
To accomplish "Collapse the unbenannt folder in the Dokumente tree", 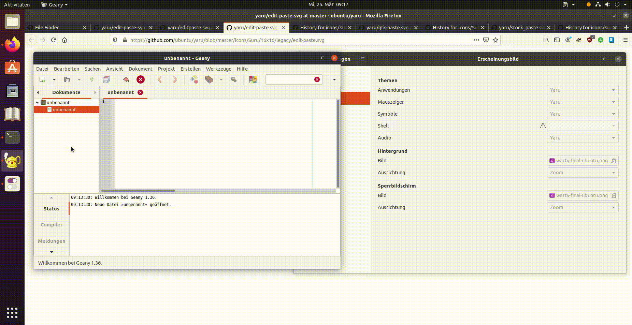I will point(37,102).
